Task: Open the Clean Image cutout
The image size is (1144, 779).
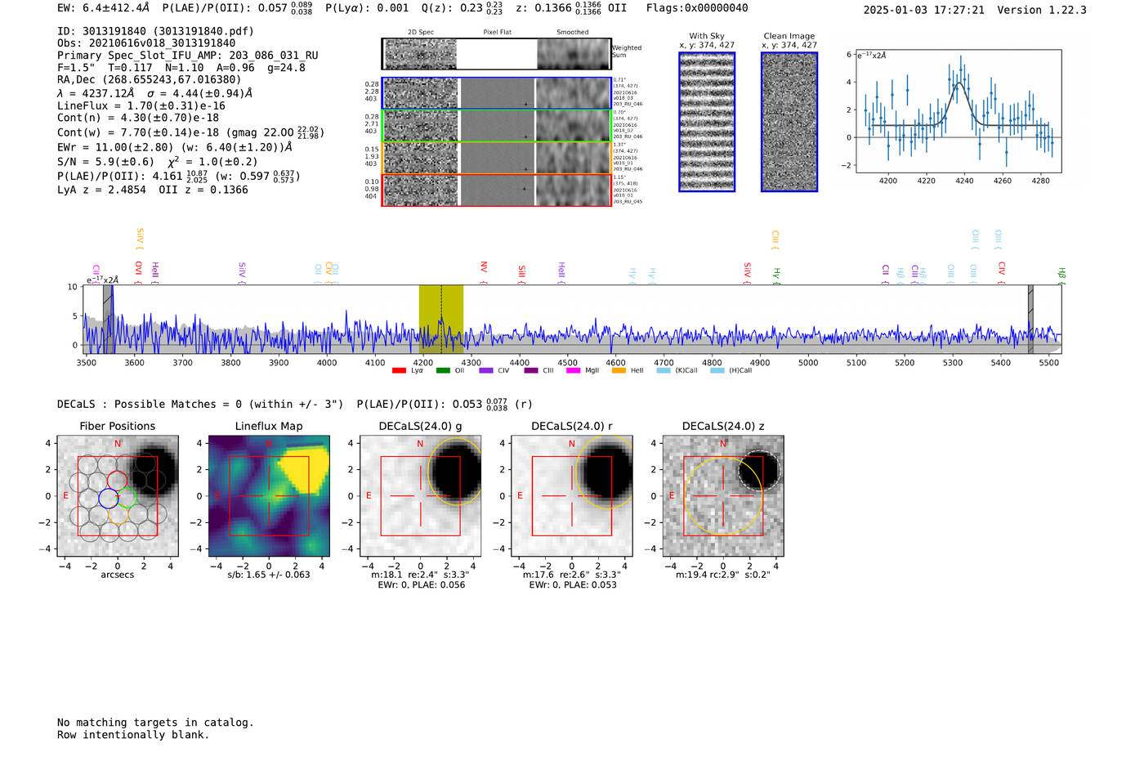Action: tap(789, 122)
